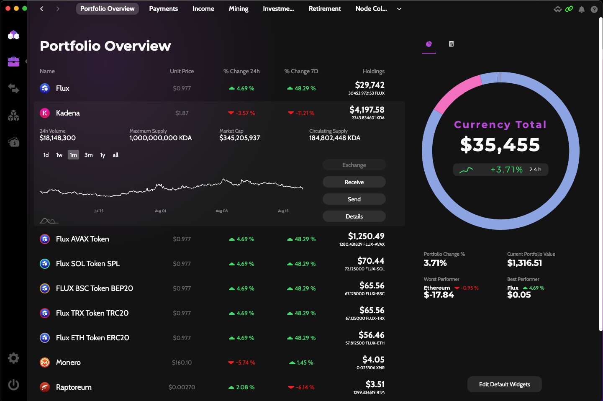
Task: Toggle chart type icon below Kadena graph
Action: click(49, 221)
